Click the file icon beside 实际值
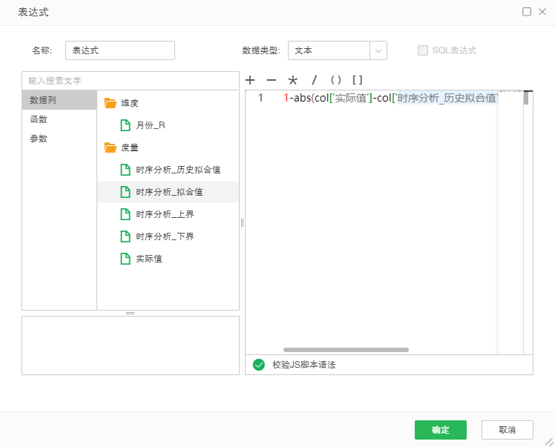The height and width of the screenshot is (447, 555). [125, 259]
